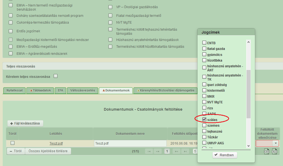Go to first page paginator icon

point(149,151)
